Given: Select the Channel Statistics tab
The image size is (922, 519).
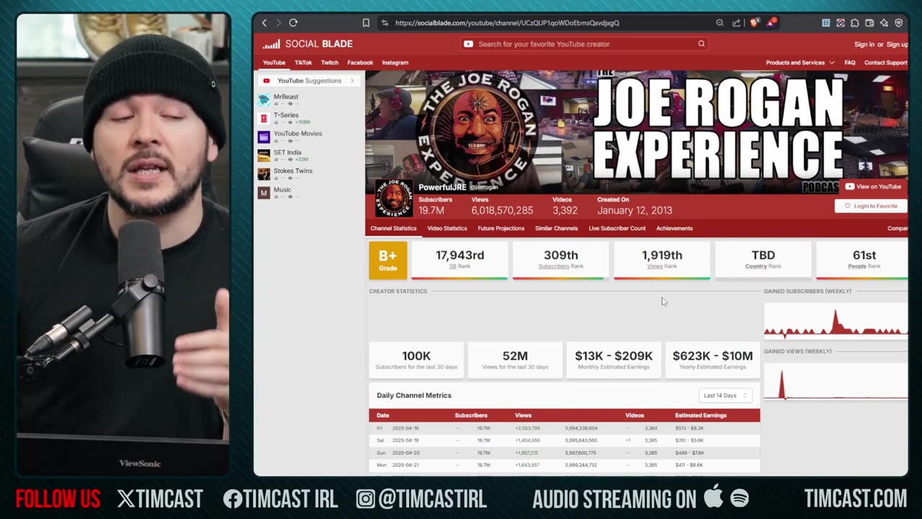Looking at the screenshot, I should point(393,229).
